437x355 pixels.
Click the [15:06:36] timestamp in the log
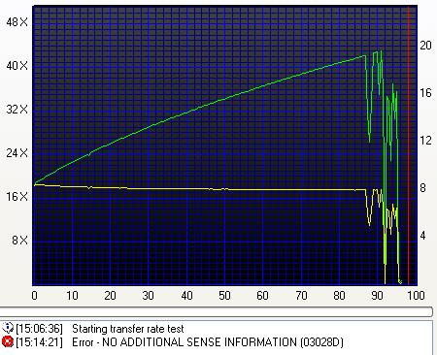(x=39, y=329)
